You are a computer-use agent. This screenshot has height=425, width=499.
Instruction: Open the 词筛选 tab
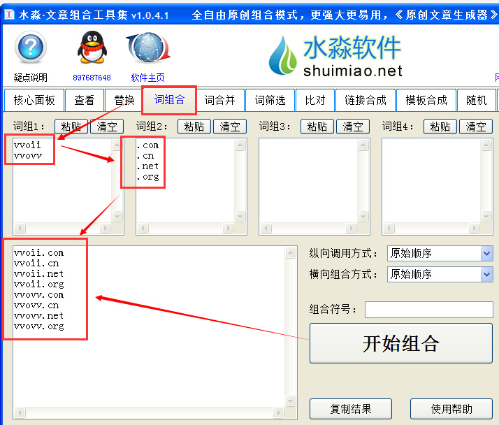pyautogui.click(x=270, y=100)
